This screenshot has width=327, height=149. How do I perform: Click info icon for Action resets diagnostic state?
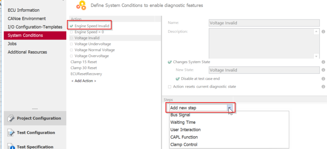tap(323, 87)
